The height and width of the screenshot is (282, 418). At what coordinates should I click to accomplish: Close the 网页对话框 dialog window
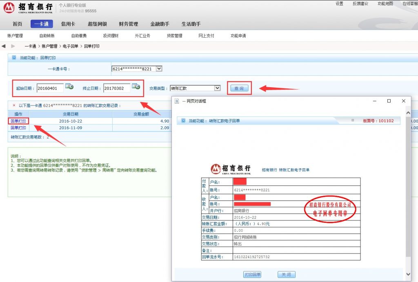coord(404,101)
